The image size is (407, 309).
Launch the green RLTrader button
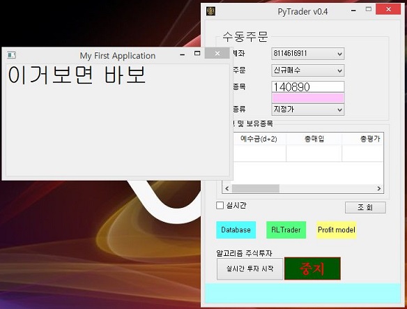click(x=286, y=229)
